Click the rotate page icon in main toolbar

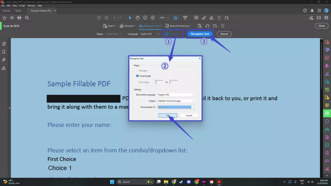(x=227, y=18)
